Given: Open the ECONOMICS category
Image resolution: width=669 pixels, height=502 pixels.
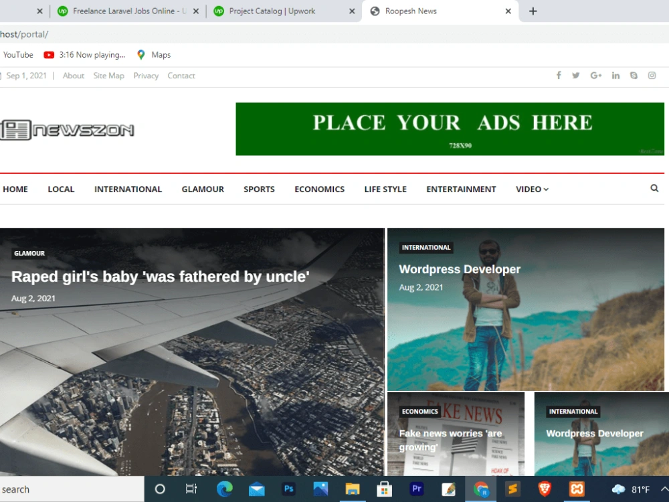Looking at the screenshot, I should click(x=320, y=189).
